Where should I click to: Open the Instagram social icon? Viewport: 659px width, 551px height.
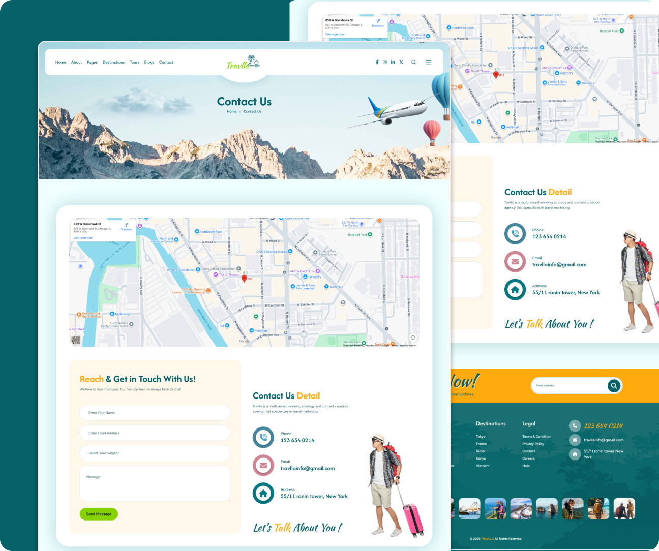[385, 62]
